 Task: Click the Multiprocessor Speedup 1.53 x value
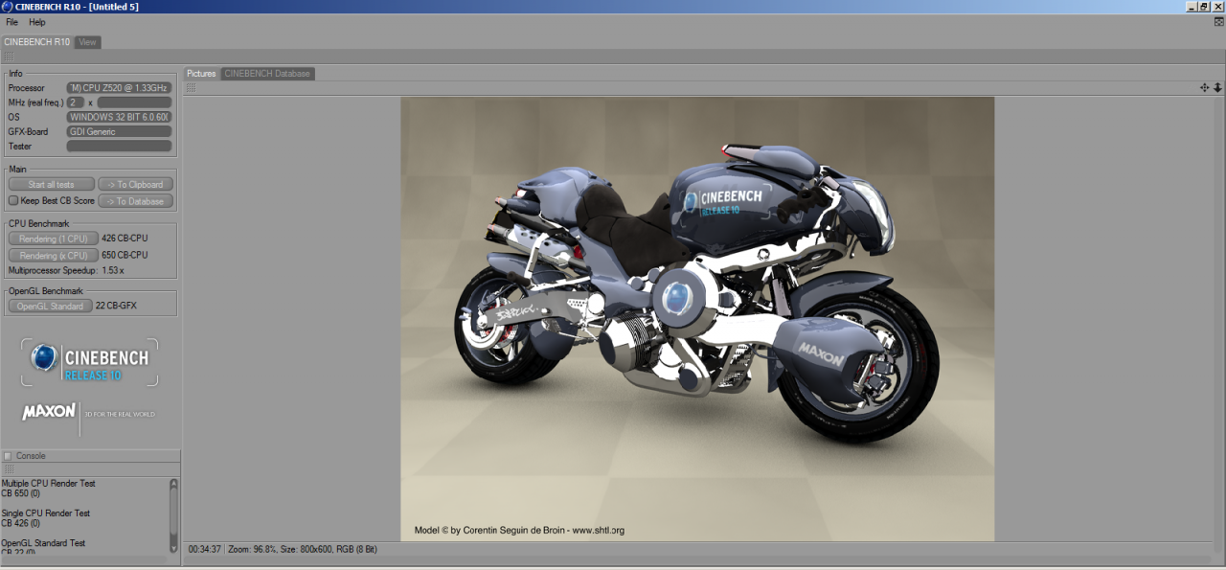[x=113, y=270]
